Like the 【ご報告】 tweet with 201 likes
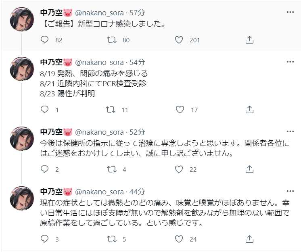 point(180,40)
